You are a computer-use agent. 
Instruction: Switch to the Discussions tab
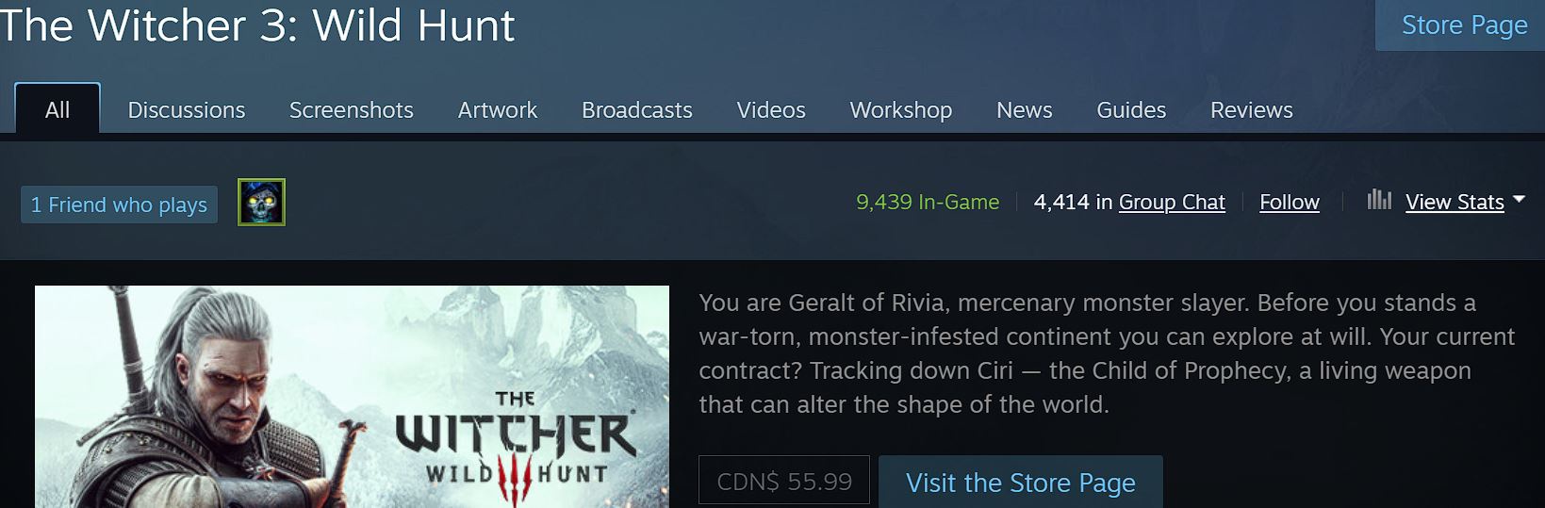187,110
